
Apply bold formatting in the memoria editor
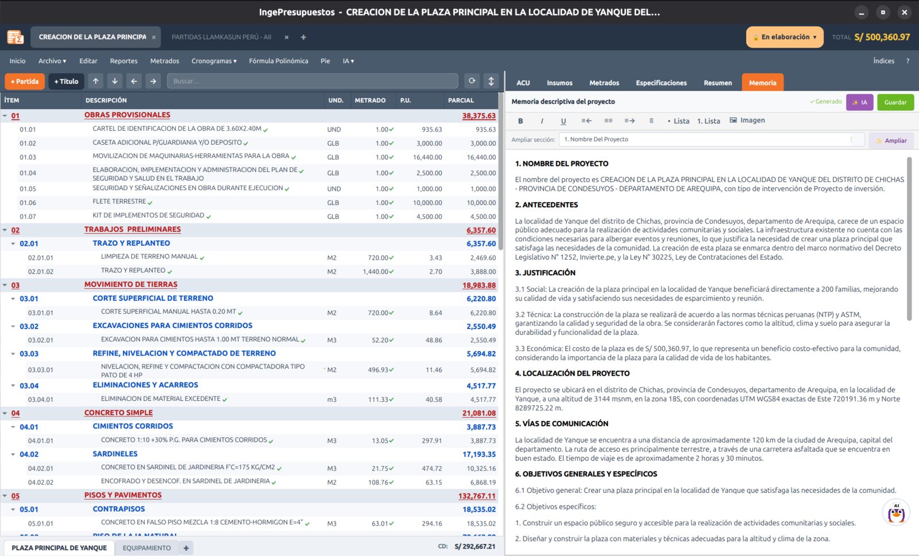(x=520, y=121)
